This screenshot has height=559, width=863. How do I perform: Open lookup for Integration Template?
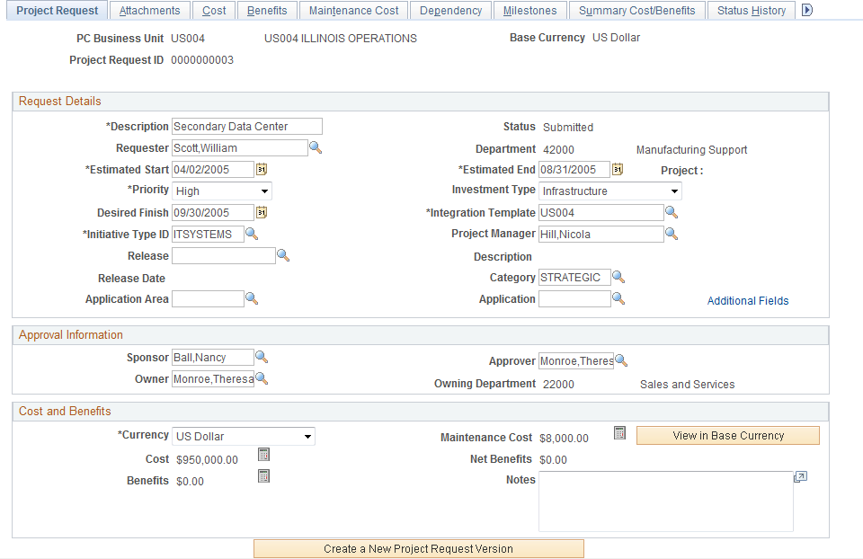[x=672, y=212]
